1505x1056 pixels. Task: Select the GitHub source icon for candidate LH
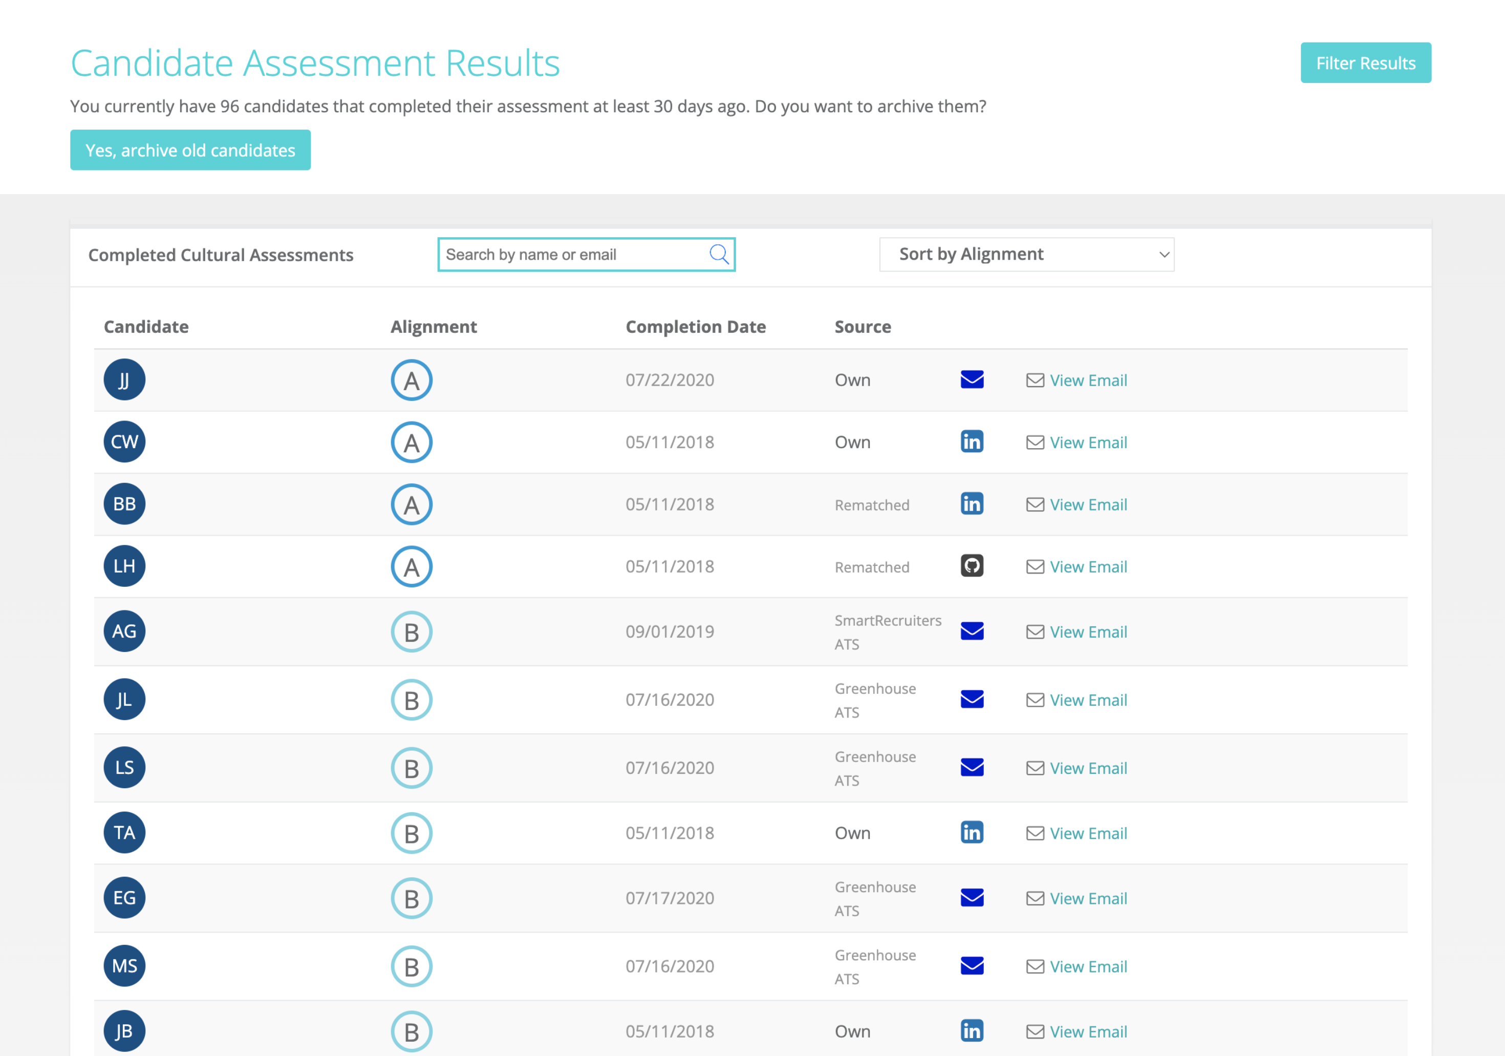click(972, 565)
